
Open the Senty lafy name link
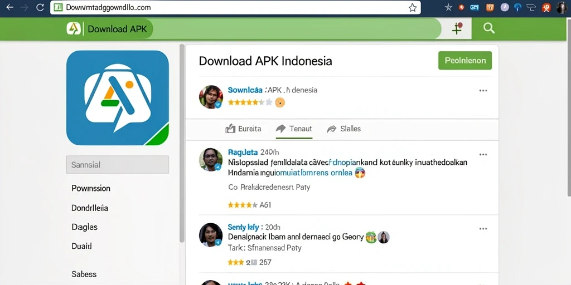[x=243, y=227]
